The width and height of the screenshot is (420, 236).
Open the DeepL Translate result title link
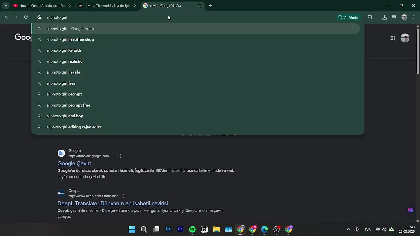113,203
